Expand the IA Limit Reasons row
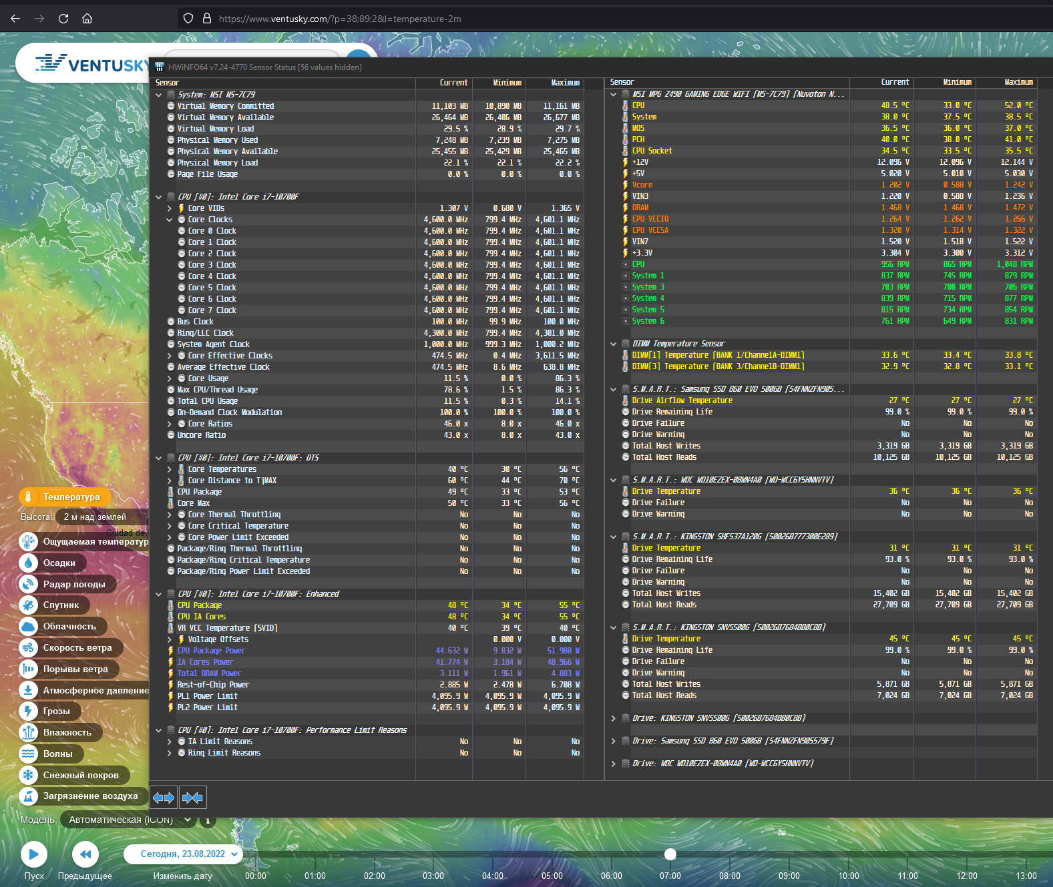This screenshot has height=887, width=1053. tap(170, 742)
